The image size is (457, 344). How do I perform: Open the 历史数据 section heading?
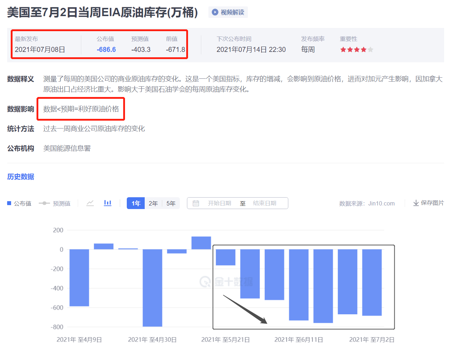tap(21, 177)
